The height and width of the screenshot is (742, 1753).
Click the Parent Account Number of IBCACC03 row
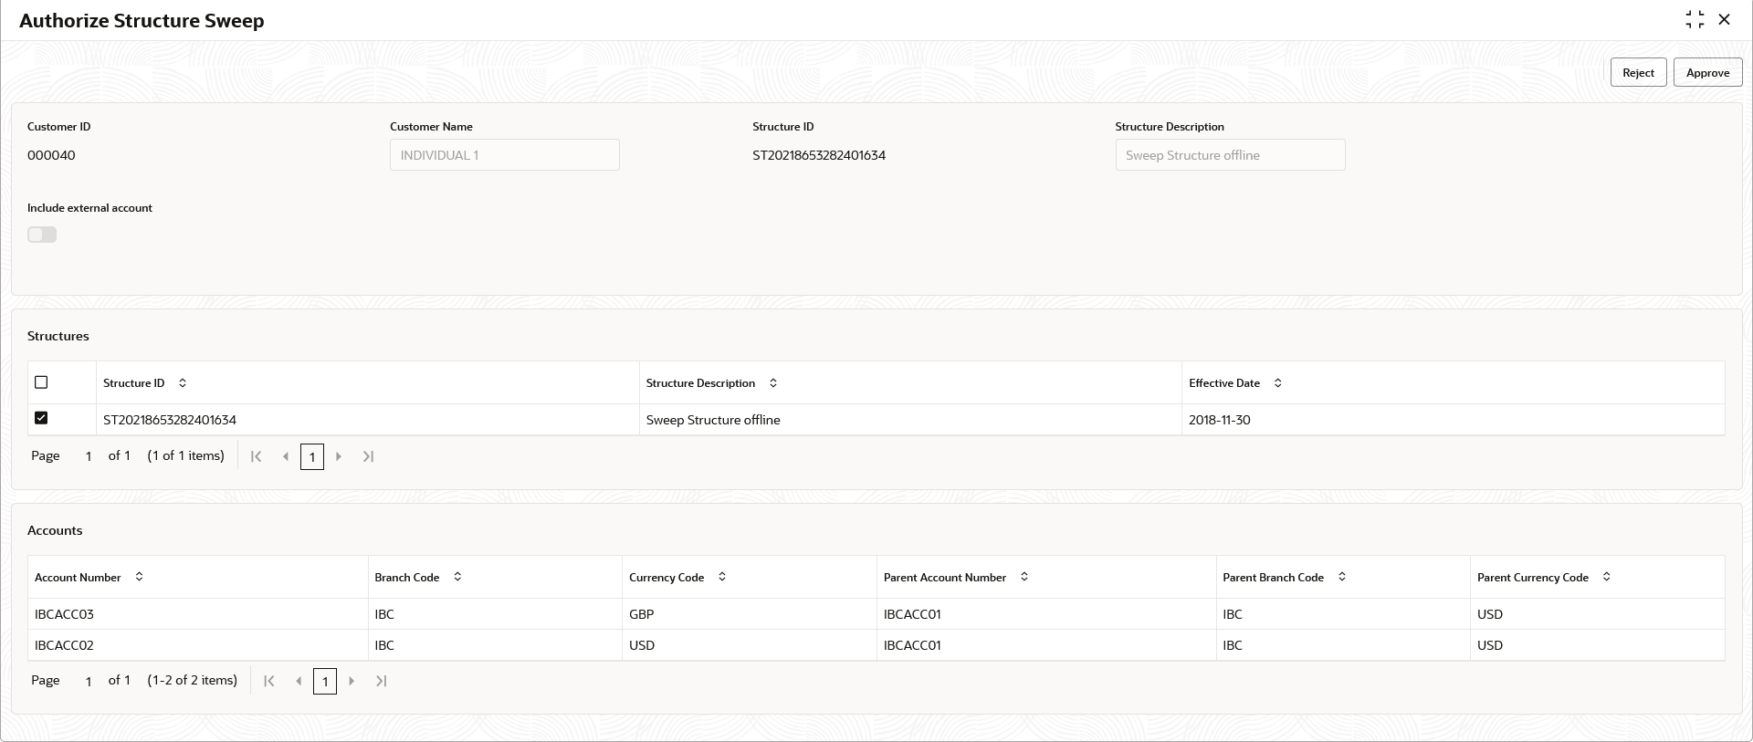click(x=1046, y=614)
